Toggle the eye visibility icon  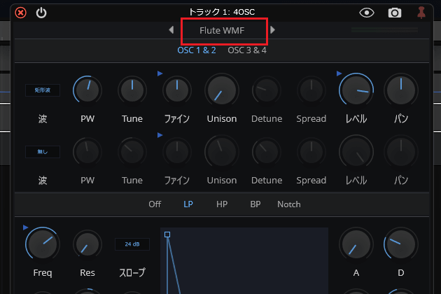pyautogui.click(x=366, y=12)
